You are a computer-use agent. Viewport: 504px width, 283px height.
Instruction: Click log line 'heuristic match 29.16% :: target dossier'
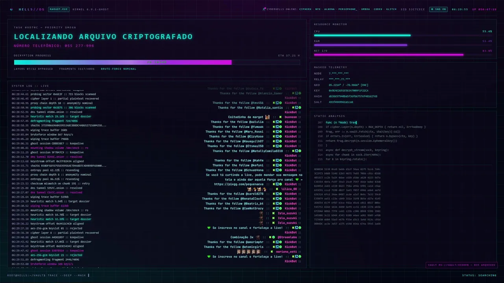pos(61,116)
